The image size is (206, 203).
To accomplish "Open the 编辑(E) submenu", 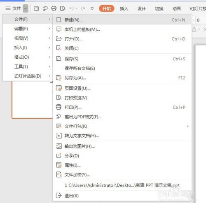I will point(28,29).
